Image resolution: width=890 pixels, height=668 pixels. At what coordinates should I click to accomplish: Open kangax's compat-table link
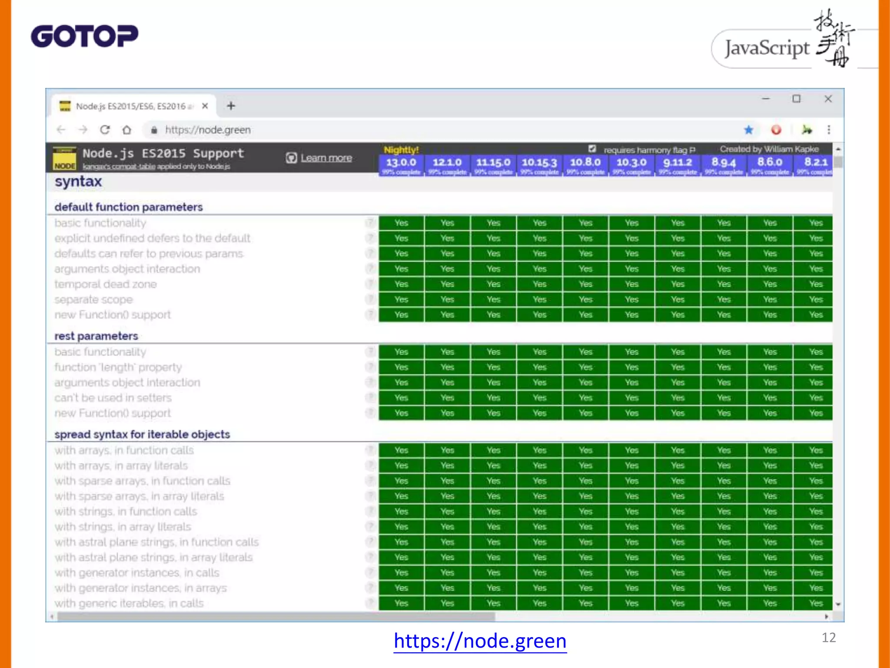point(119,166)
